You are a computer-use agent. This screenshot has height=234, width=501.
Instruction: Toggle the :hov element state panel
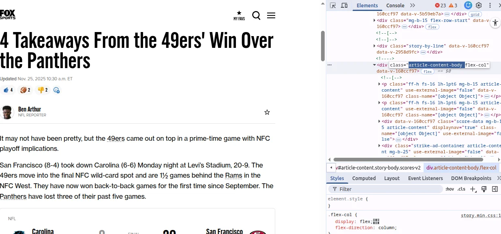tap(450, 189)
